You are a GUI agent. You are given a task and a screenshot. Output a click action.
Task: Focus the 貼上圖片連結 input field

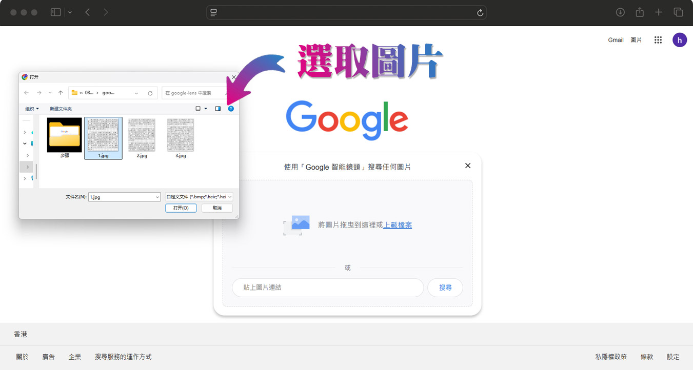[328, 287]
